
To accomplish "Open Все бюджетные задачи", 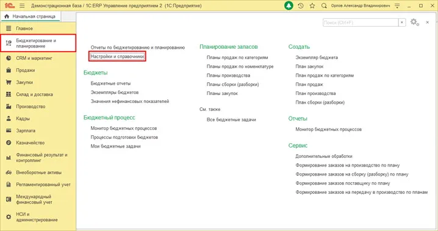I will pos(231,119).
